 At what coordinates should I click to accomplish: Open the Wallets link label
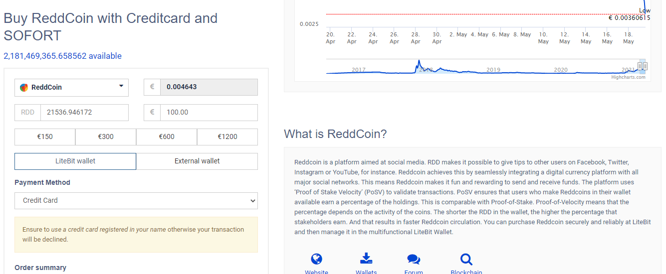(366, 272)
